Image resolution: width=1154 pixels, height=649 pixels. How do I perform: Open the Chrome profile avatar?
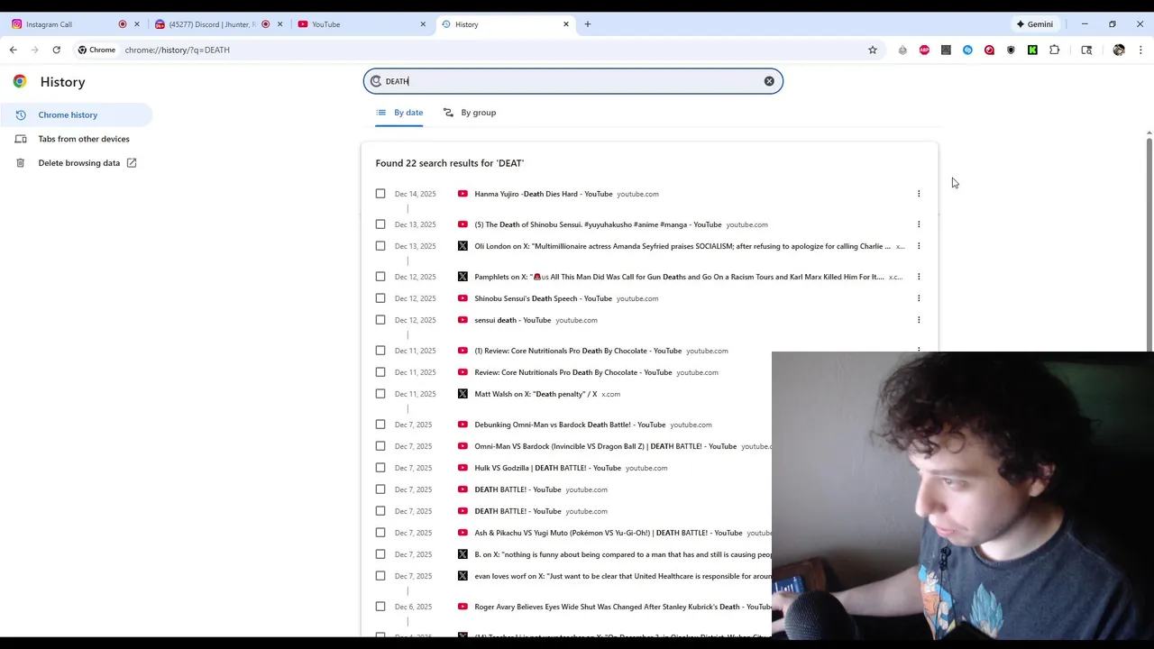1119,50
